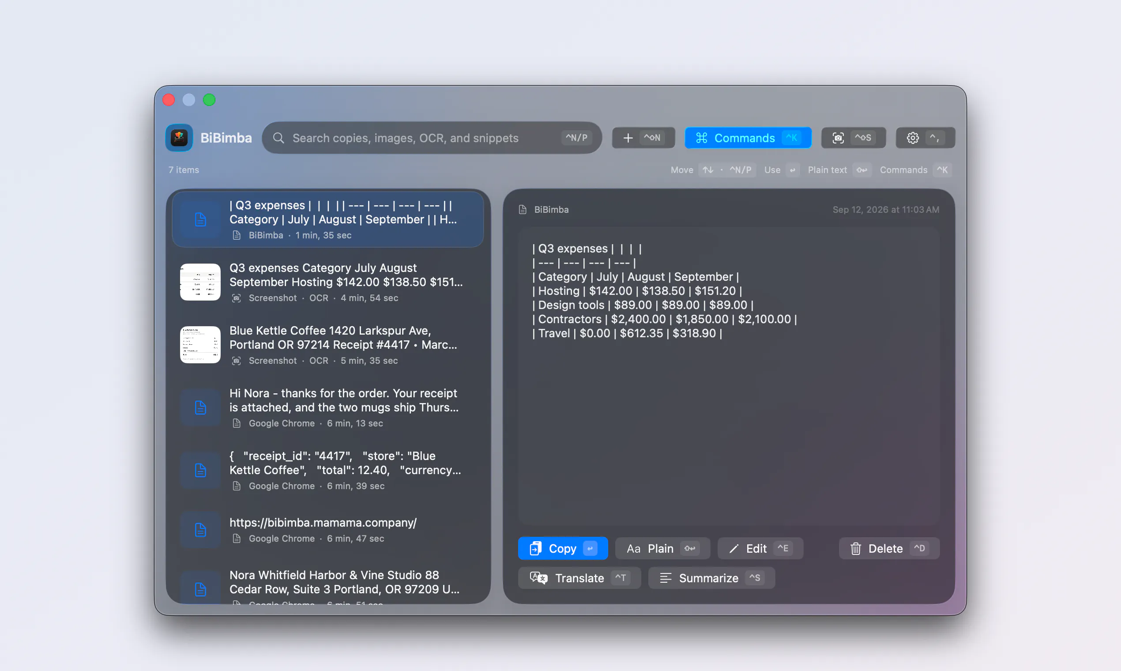Viewport: 1121px width, 671px height.
Task: Click the Copy button
Action: coord(563,548)
